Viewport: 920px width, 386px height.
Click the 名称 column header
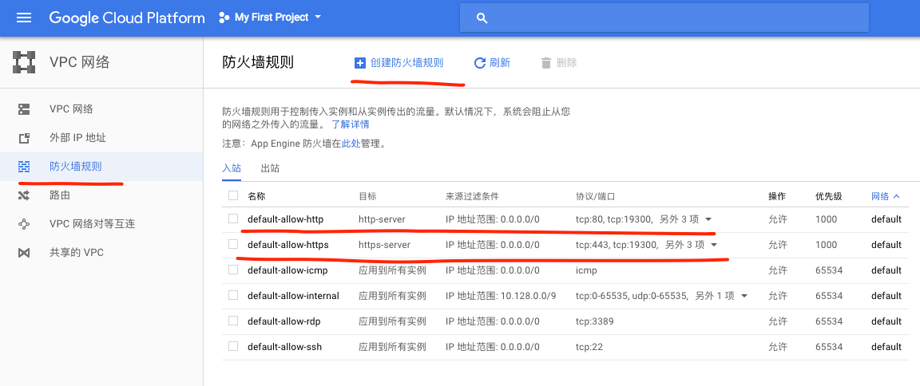(257, 196)
